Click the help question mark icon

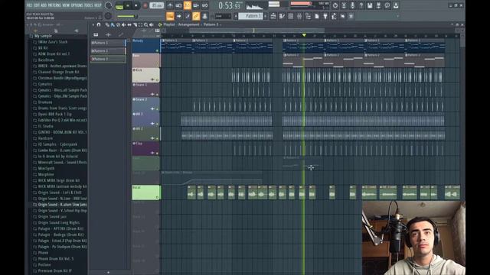click(361, 5)
